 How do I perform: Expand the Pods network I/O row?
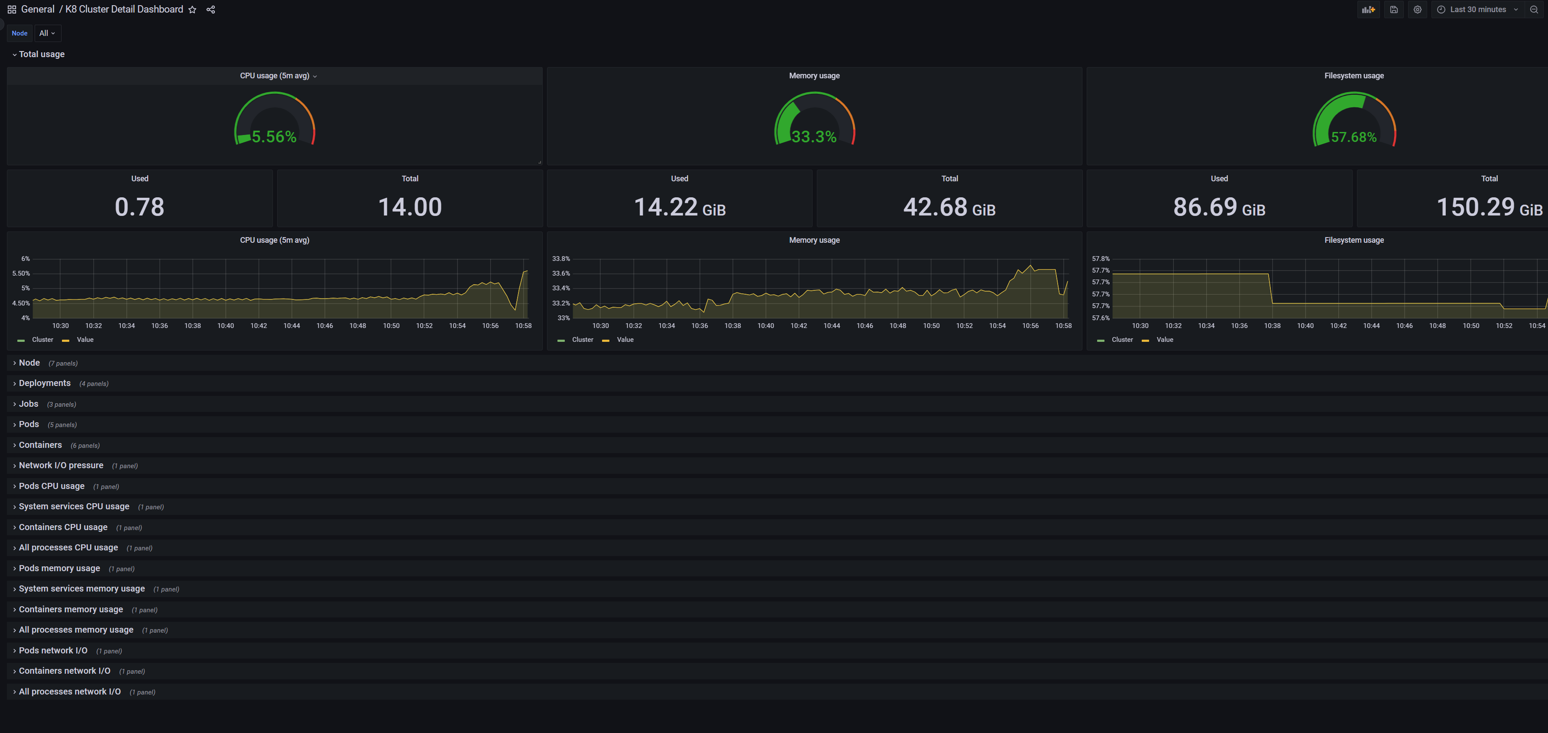point(53,651)
